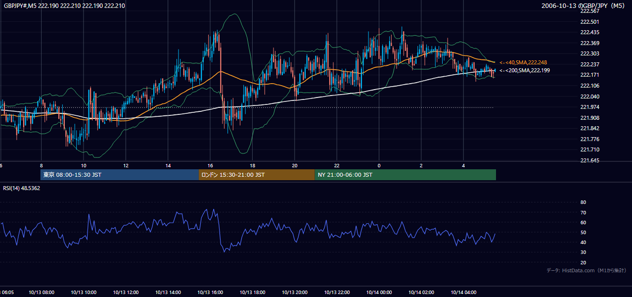Open the HistData.com data source credit
Screen dimensions: 632x297
point(586,270)
